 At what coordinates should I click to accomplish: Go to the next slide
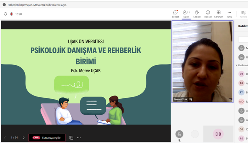24,138
